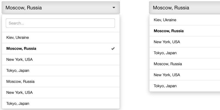Screen dimensions: 220x110
Task: Select Kiev, Ukraine in the list without search
Action: pos(165,20)
